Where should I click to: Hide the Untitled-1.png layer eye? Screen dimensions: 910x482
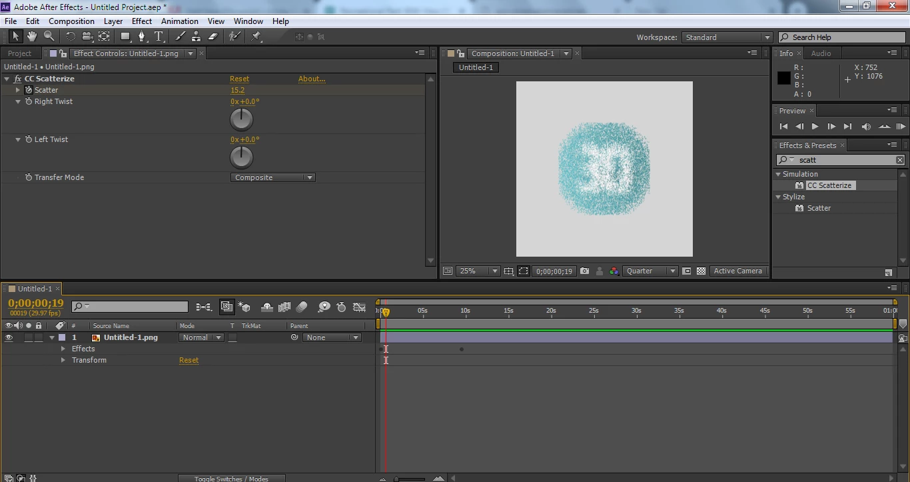tap(9, 337)
